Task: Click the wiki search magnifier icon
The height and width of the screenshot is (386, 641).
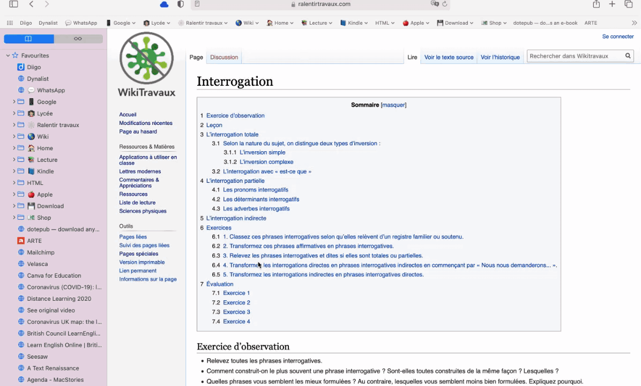Action: tap(628, 56)
